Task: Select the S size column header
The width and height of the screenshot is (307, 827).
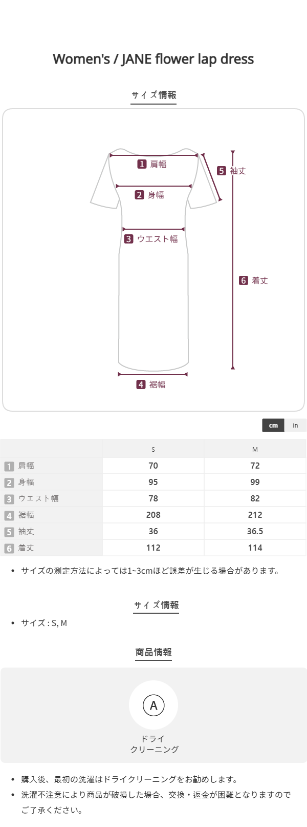Action: pos(153,450)
